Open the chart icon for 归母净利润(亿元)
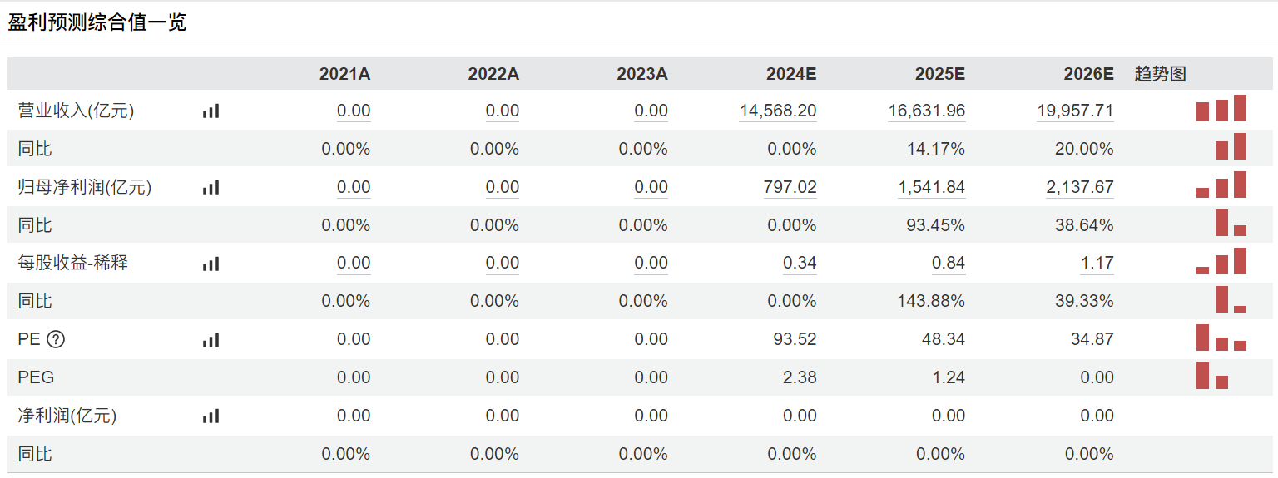 tap(211, 187)
